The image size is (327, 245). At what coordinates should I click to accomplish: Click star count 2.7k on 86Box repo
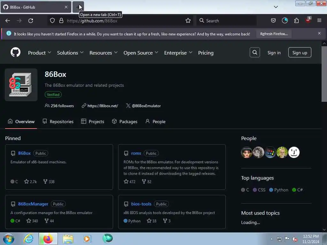coord(30,182)
